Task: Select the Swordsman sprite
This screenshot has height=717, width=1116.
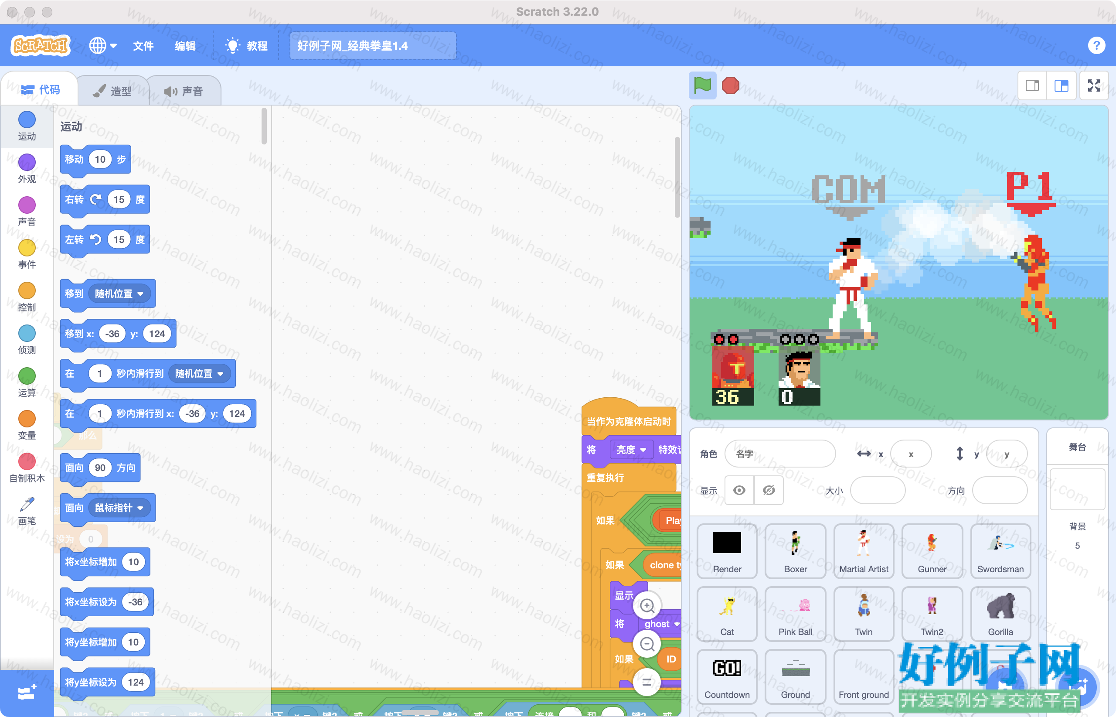Action: (x=1000, y=551)
